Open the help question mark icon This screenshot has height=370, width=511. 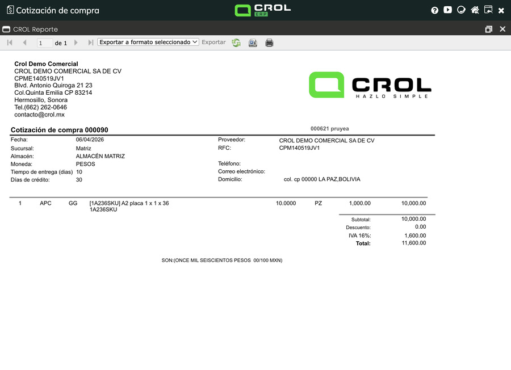click(435, 10)
